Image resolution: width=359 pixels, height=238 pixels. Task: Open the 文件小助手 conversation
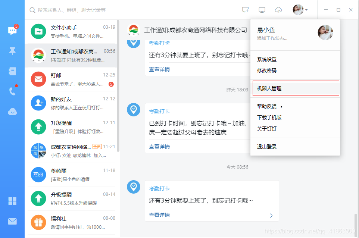point(71,31)
